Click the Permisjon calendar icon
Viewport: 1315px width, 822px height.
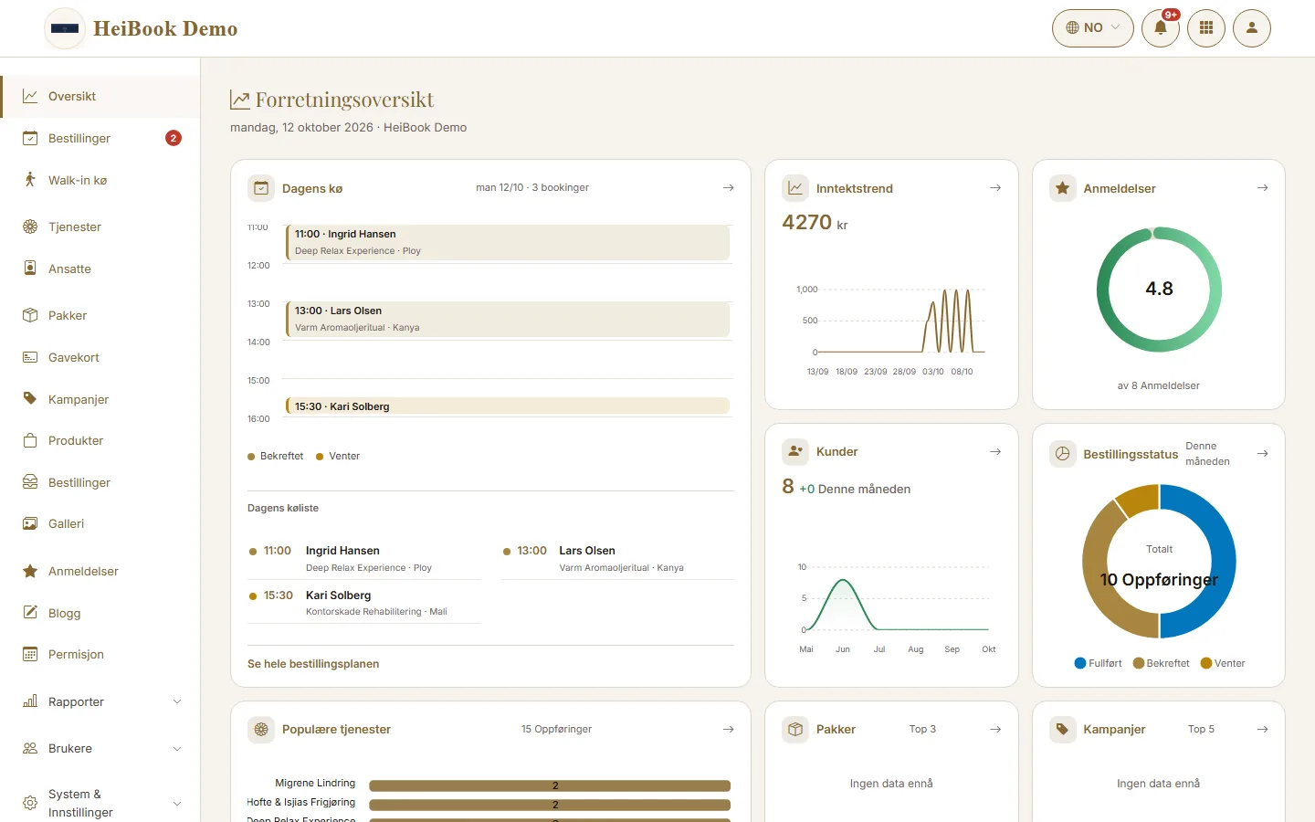coord(30,654)
